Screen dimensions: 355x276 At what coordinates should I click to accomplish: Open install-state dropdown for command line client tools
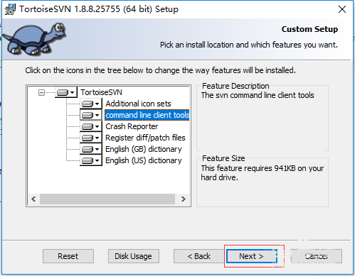pyautogui.click(x=91, y=115)
